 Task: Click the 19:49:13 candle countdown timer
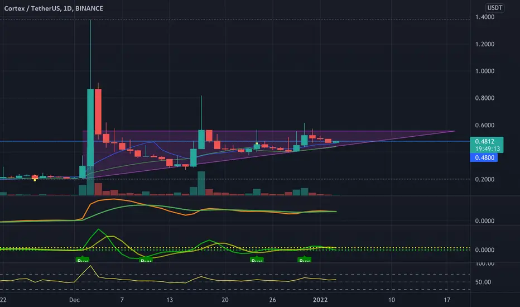click(487, 148)
